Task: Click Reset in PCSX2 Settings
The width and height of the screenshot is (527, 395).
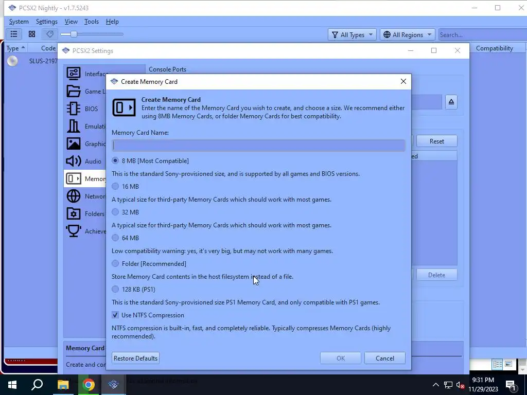Action: click(436, 141)
